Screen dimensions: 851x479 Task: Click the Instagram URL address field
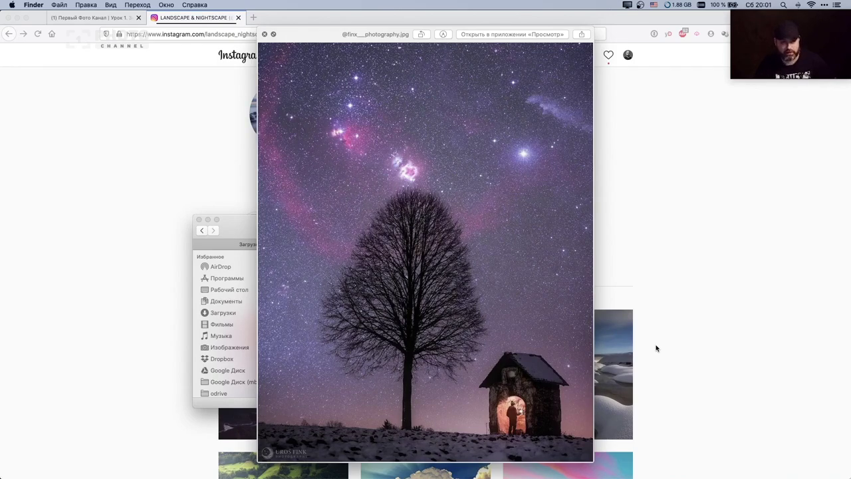click(191, 34)
